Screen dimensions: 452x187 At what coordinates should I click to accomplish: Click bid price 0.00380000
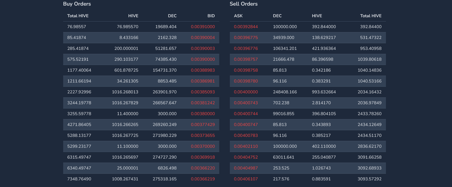tap(203, 114)
